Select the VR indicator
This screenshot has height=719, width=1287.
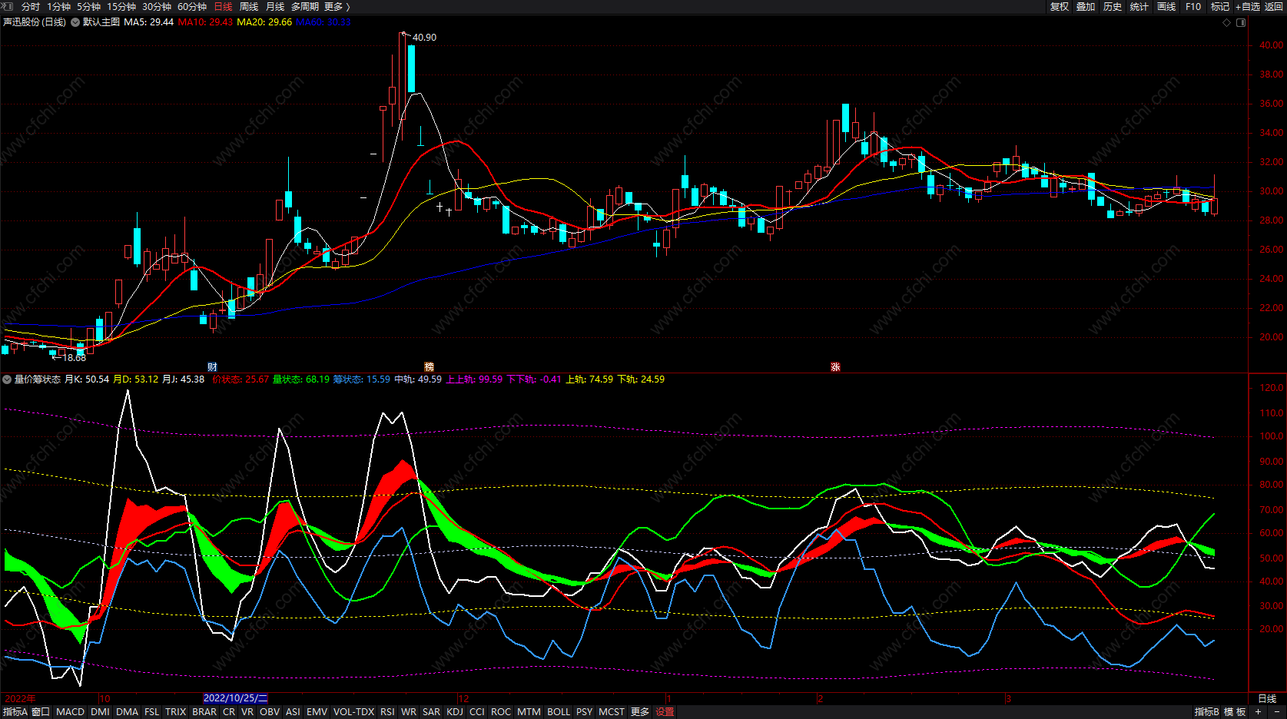(x=247, y=712)
